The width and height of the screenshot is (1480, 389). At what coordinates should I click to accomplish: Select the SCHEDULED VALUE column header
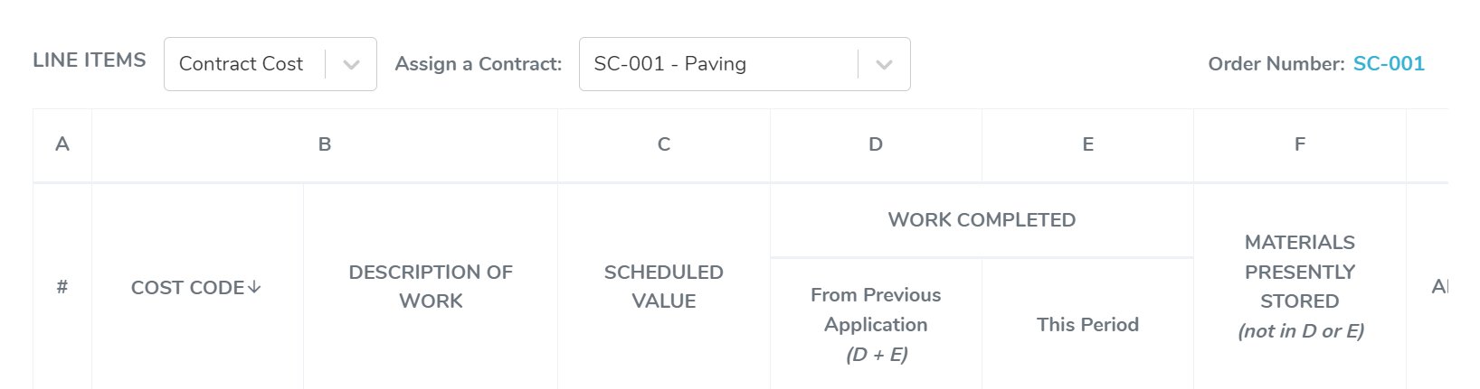tap(663, 286)
